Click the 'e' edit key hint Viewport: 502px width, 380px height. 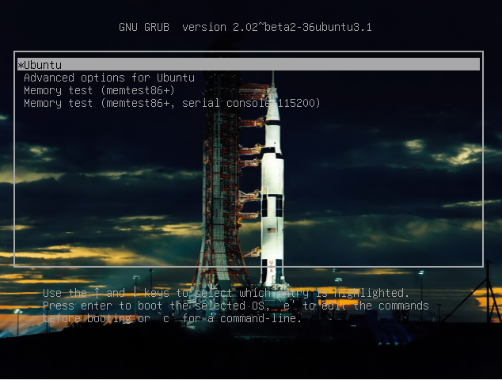point(287,306)
